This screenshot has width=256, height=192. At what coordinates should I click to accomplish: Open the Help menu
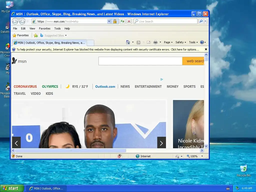pyautogui.click(x=67, y=28)
